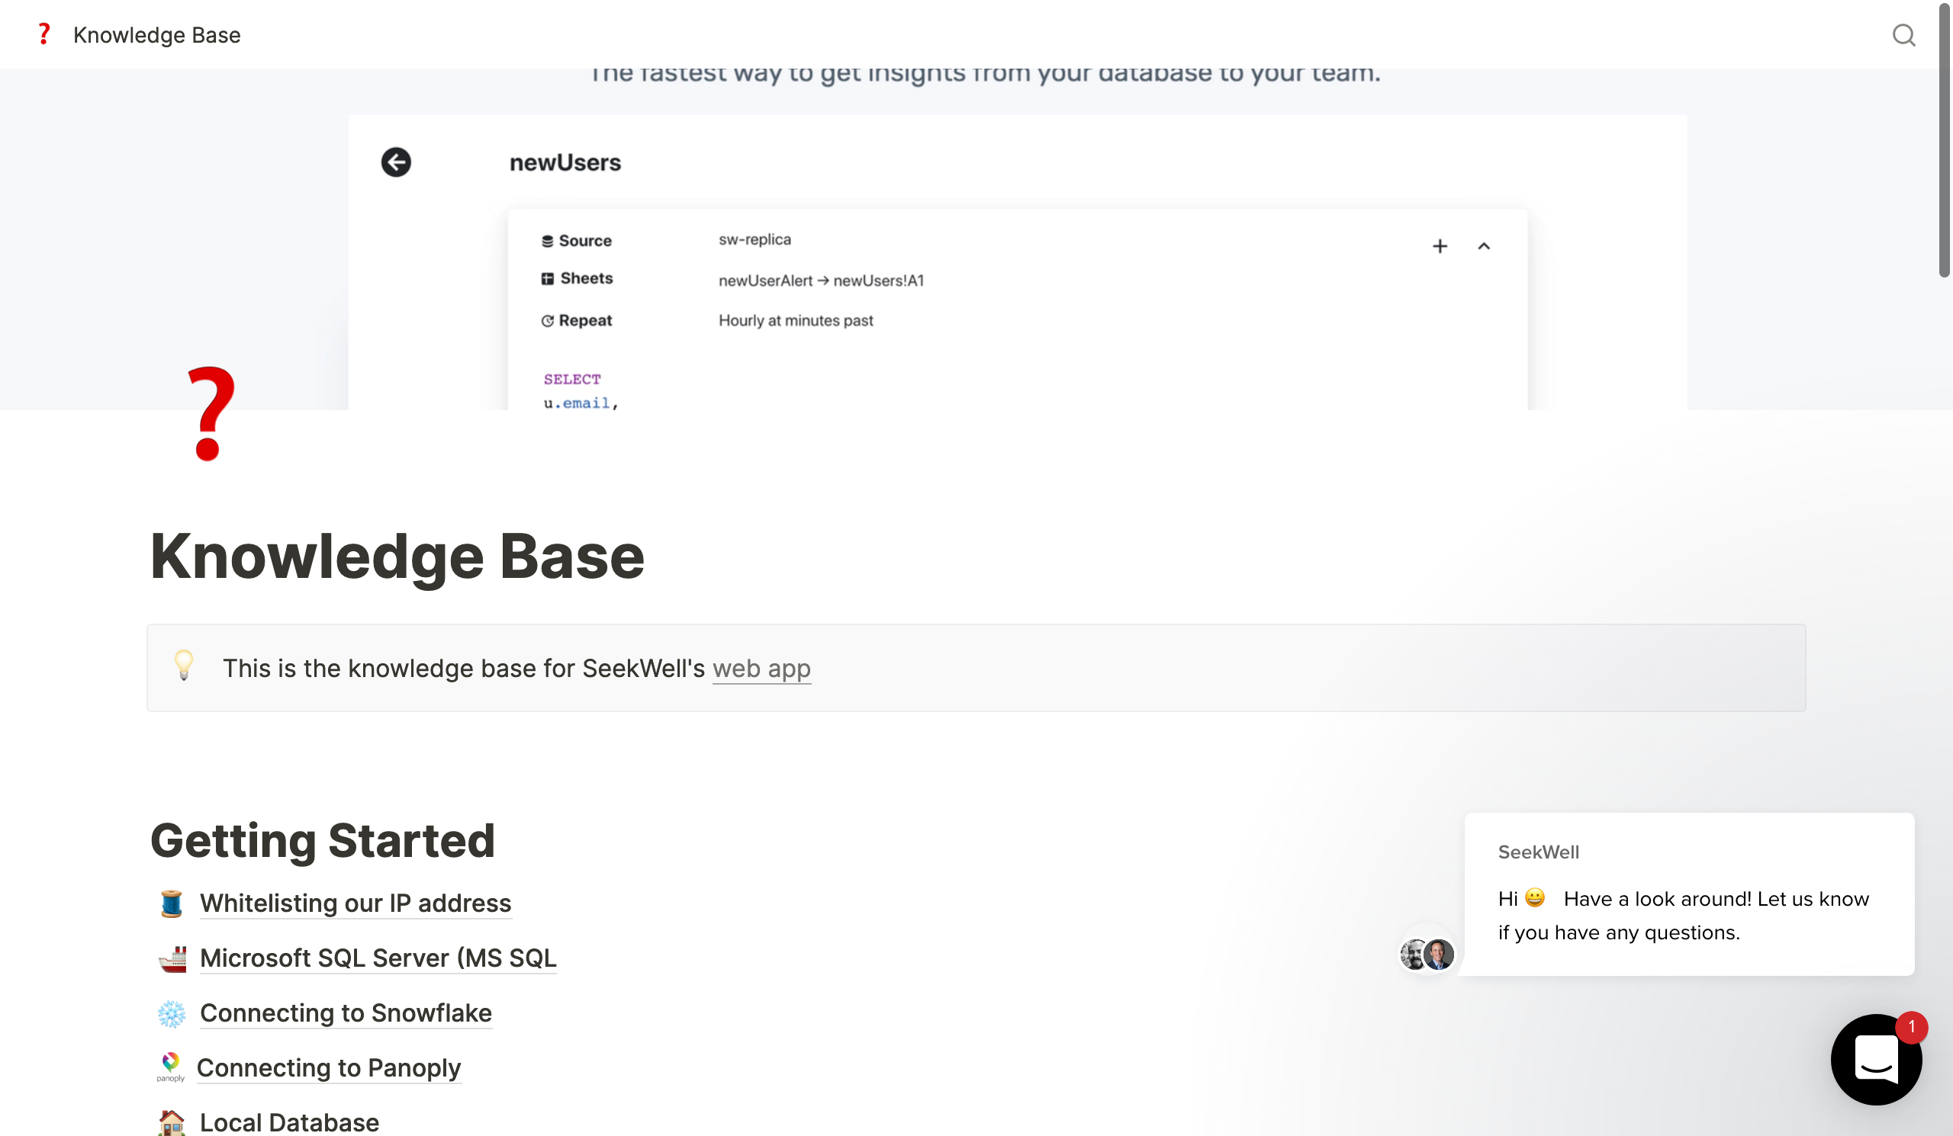
Task: Click the red notification badge on chat
Action: click(1911, 1027)
